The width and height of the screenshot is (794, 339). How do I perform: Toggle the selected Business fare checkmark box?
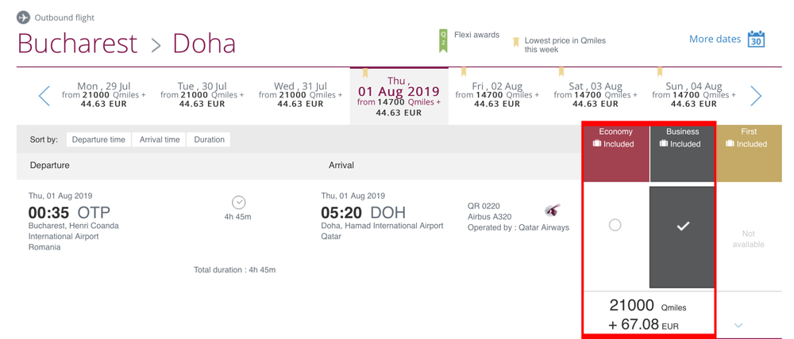[x=682, y=238]
